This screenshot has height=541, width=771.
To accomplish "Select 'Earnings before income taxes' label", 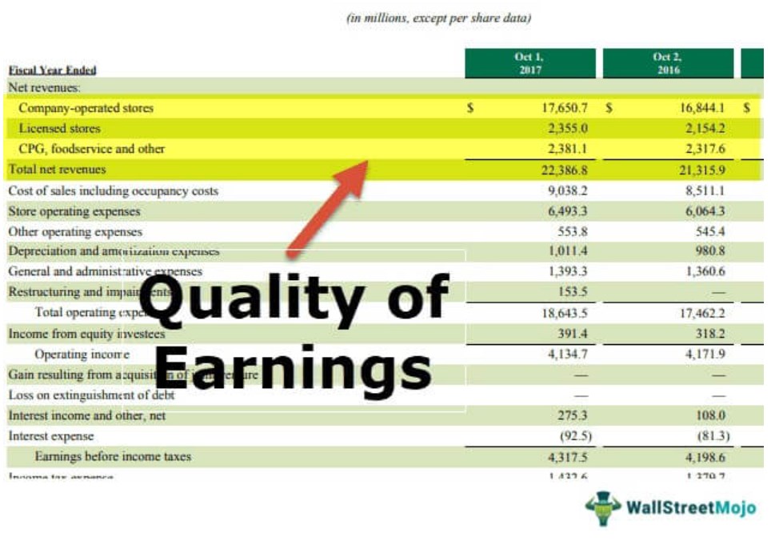I will [x=113, y=456].
